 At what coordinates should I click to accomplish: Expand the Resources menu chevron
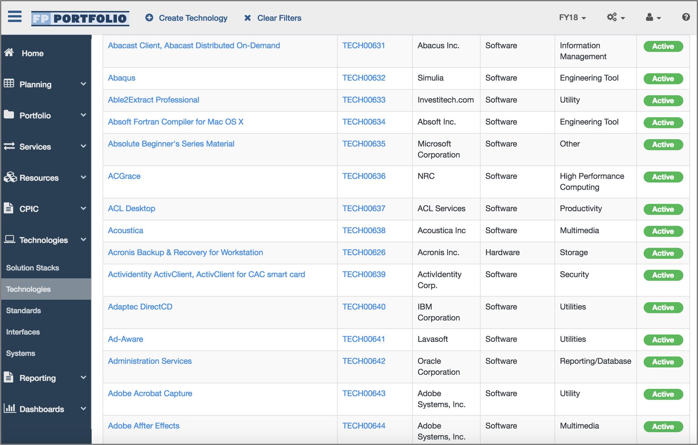(x=83, y=178)
